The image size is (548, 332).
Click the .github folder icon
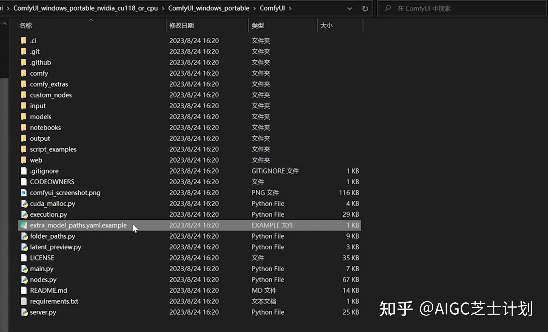[x=24, y=63]
